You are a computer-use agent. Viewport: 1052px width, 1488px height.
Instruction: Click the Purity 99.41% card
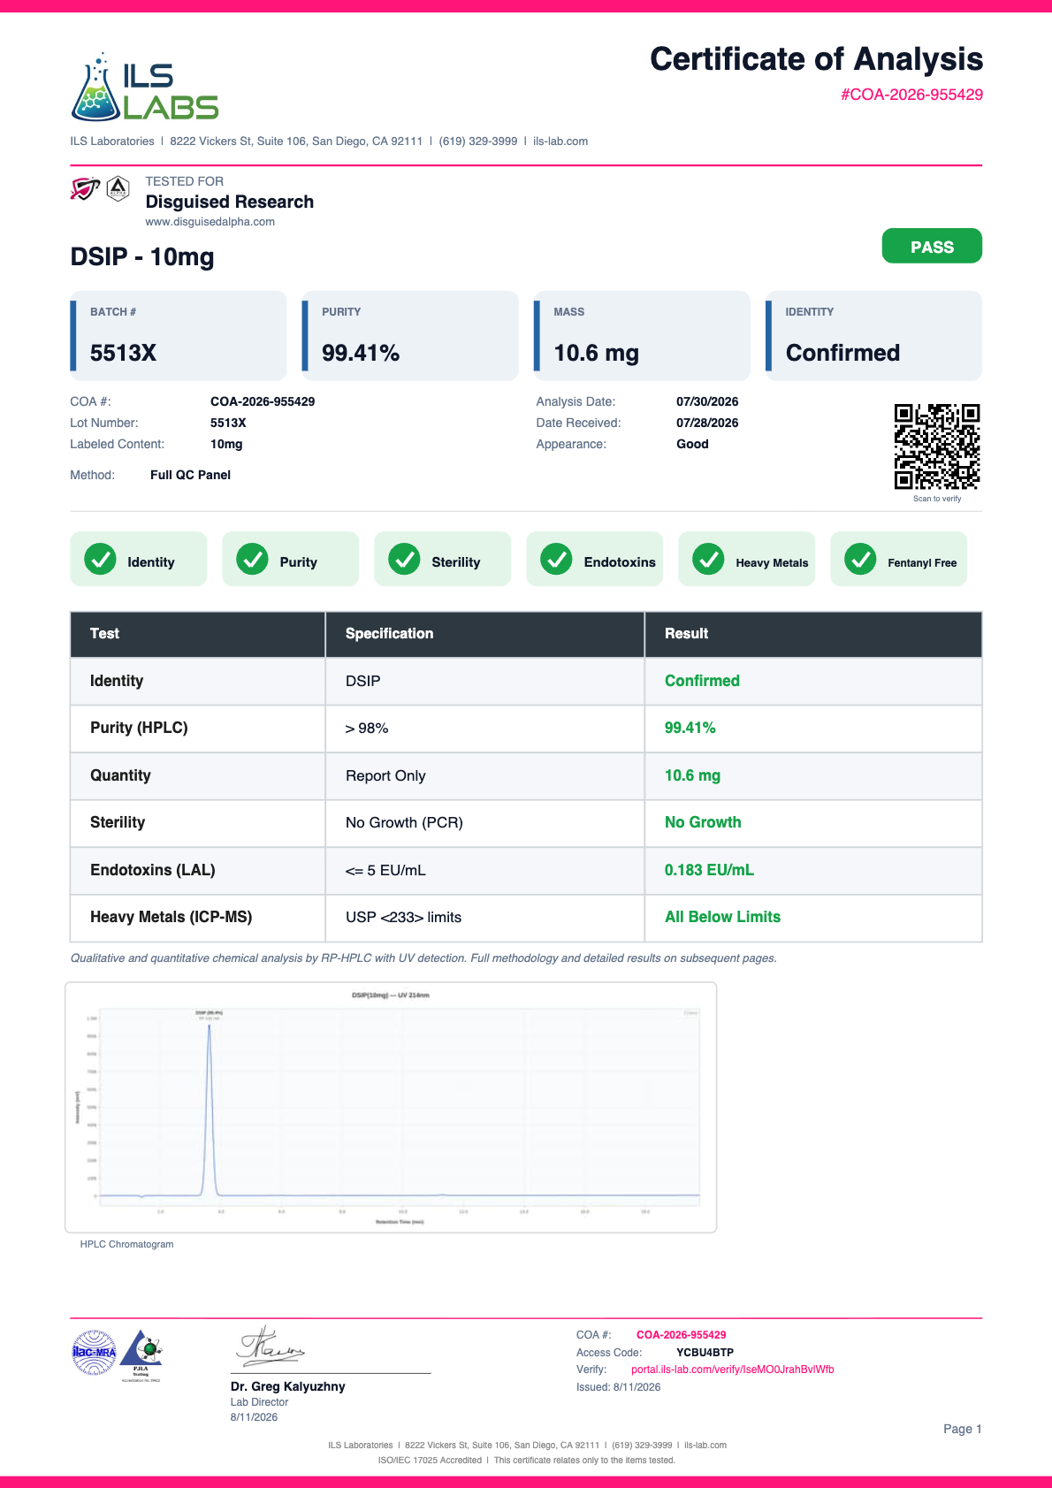410,336
